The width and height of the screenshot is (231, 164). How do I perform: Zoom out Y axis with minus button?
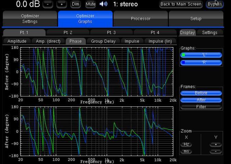[216, 151]
